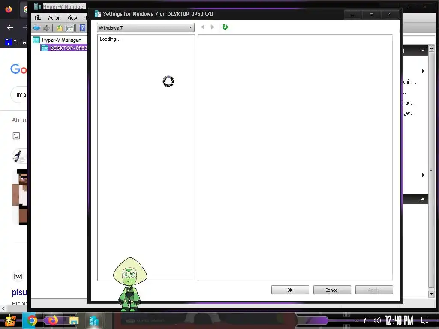439x329 pixels.
Task: Dismiss the Settings dialog with Cancel
Action: (332, 290)
